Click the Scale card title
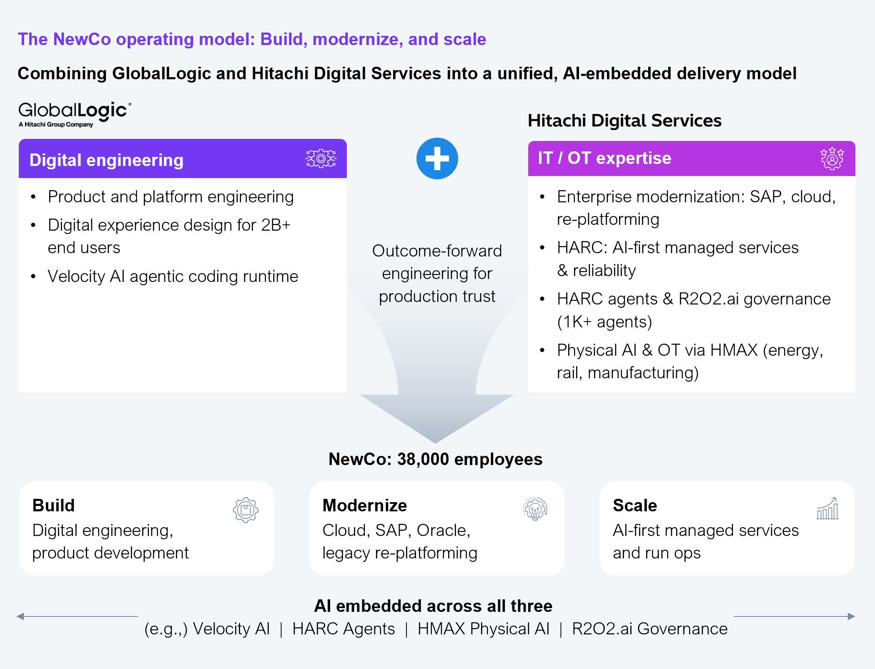The width and height of the screenshot is (875, 669). click(634, 505)
